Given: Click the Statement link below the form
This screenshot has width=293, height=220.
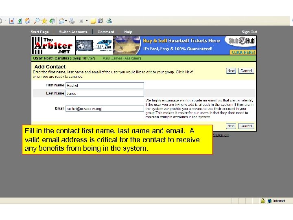Looking at the screenshot, I should 221,135.
